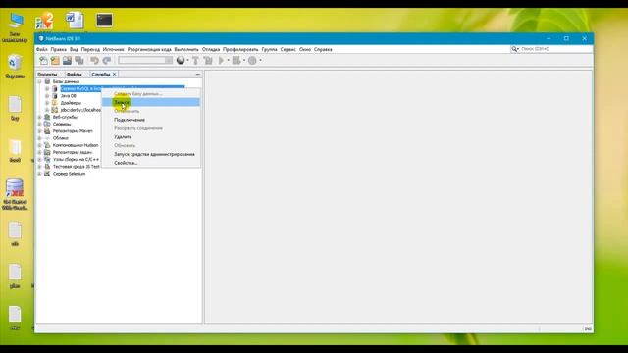Open Run Project dropdown arrow
Image resolution: width=628 pixels, height=353 pixels.
click(229, 61)
